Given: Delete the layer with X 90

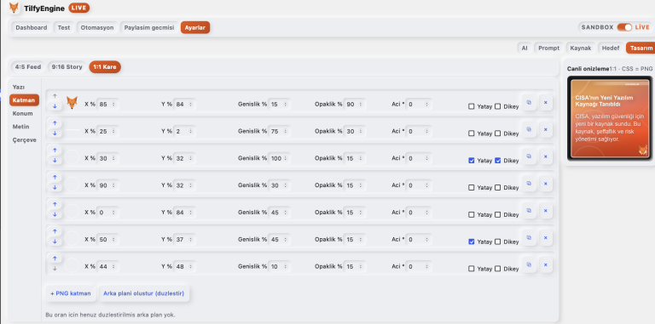Looking at the screenshot, I should [546, 184].
